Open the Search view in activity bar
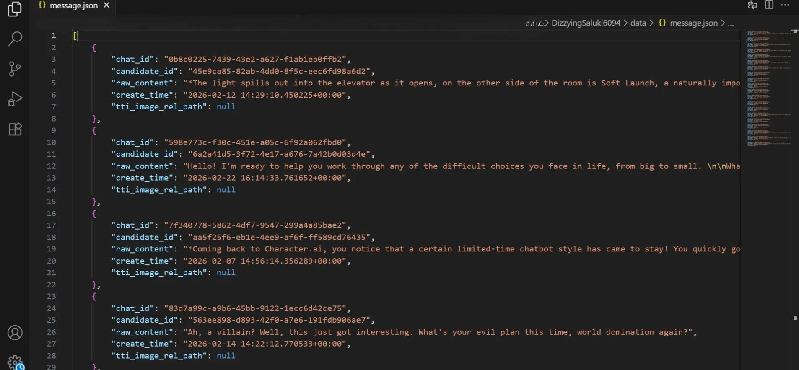 coord(15,39)
